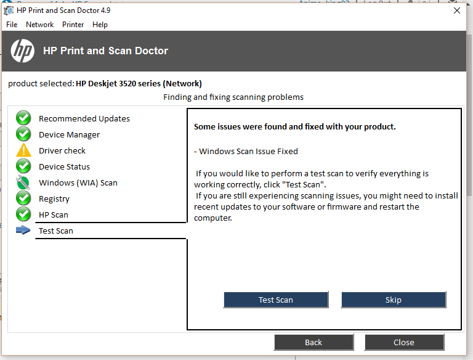
Task: Close the HP Print and Scan Doctor window
Action: [457, 10]
